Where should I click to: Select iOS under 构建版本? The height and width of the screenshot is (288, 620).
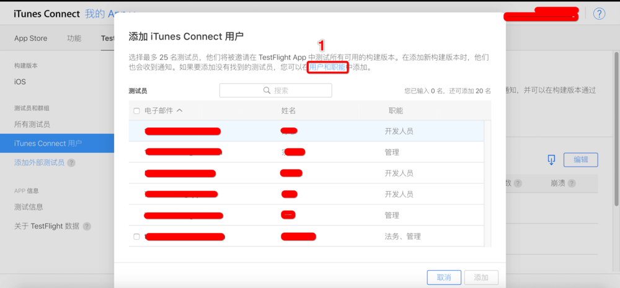[x=20, y=82]
